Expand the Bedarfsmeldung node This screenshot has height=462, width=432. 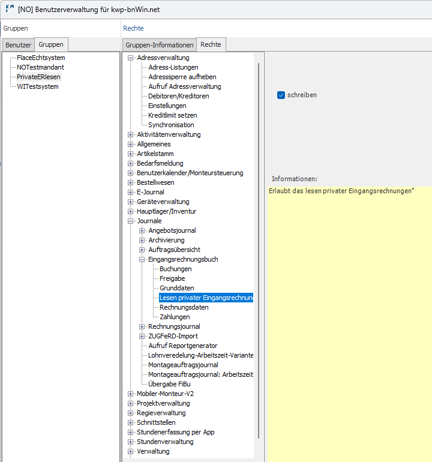(130, 164)
